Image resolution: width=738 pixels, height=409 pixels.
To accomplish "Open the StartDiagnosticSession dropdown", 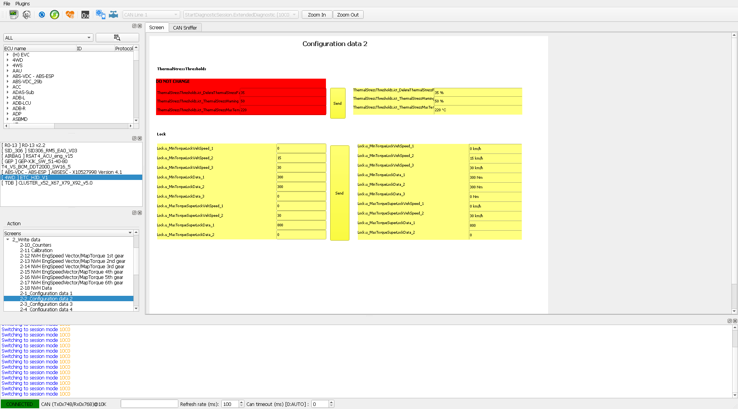I will tap(241, 15).
